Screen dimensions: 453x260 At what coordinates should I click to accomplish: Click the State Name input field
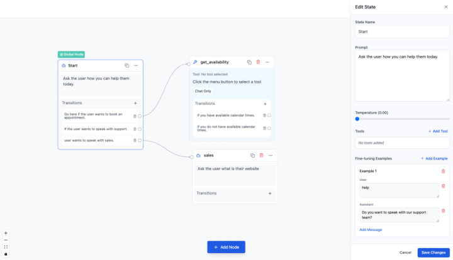pos(402,31)
